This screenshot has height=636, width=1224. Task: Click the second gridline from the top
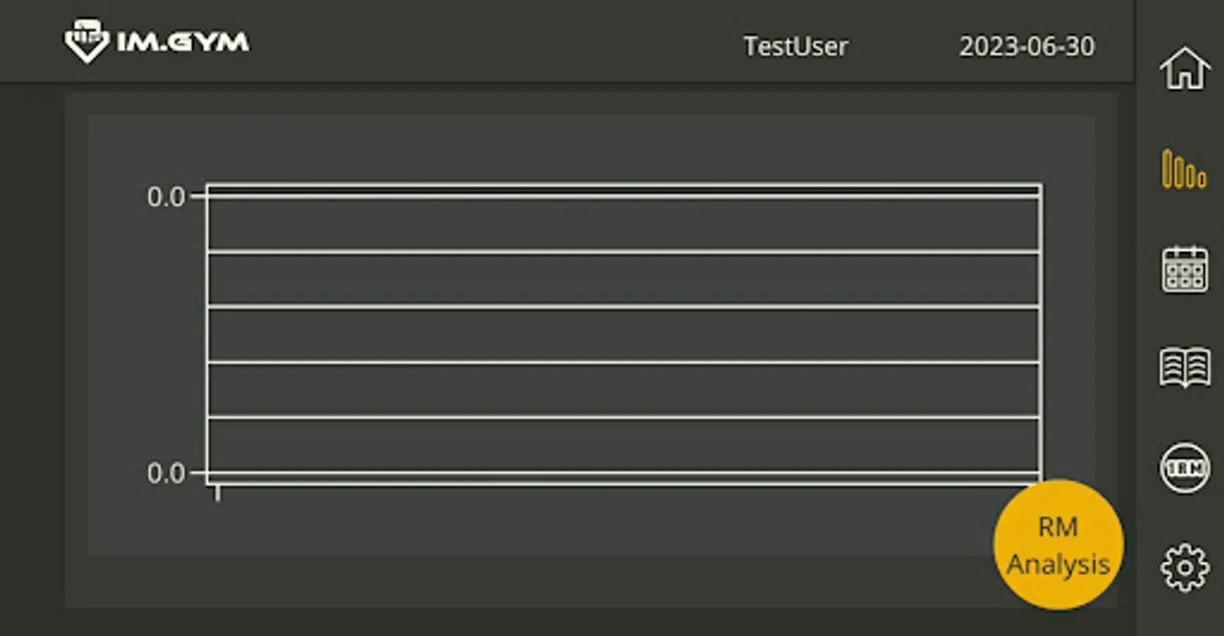tap(622, 251)
